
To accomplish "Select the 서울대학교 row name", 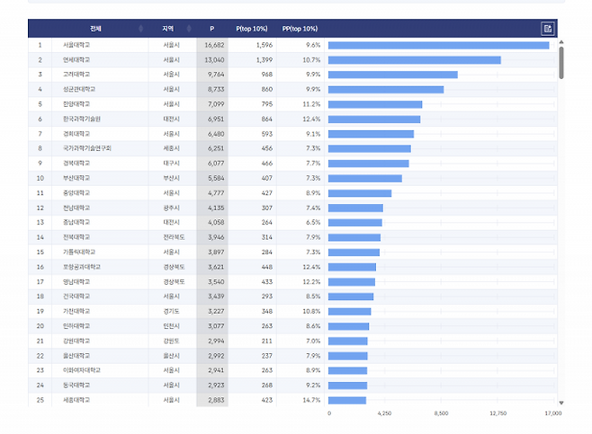I will coord(76,45).
